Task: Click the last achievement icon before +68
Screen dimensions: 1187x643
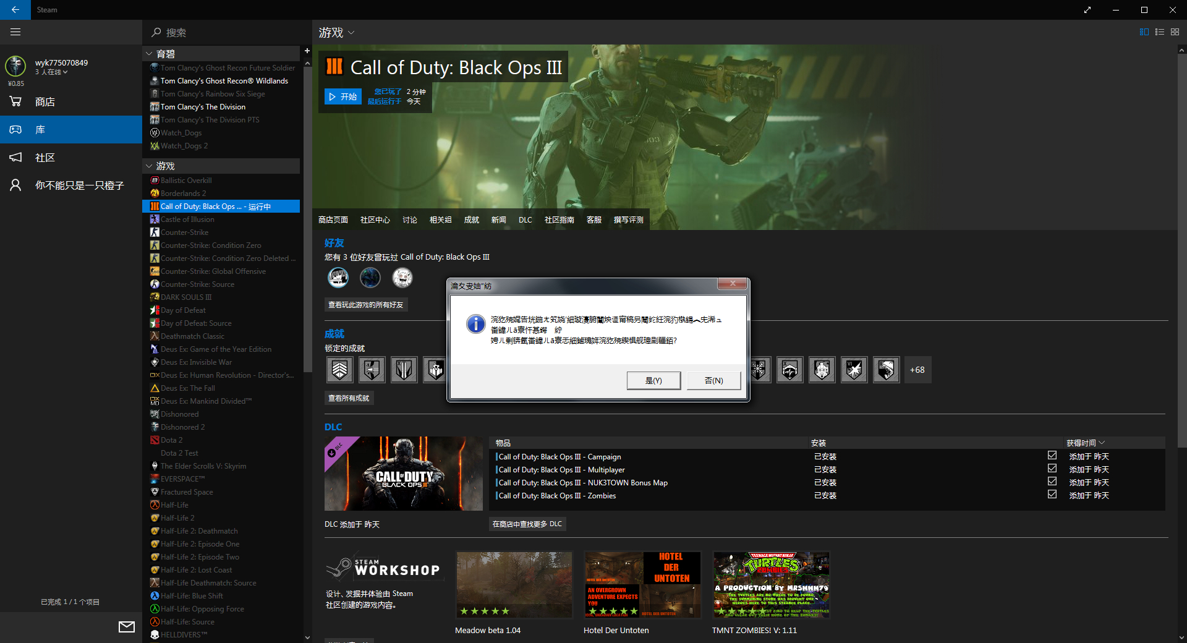Action: (x=887, y=370)
